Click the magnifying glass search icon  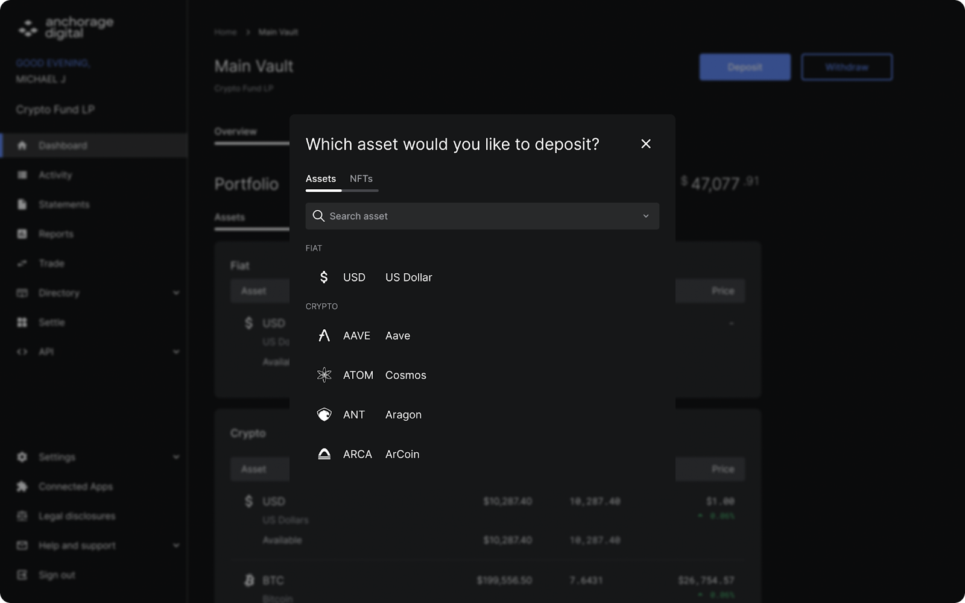[x=318, y=216]
